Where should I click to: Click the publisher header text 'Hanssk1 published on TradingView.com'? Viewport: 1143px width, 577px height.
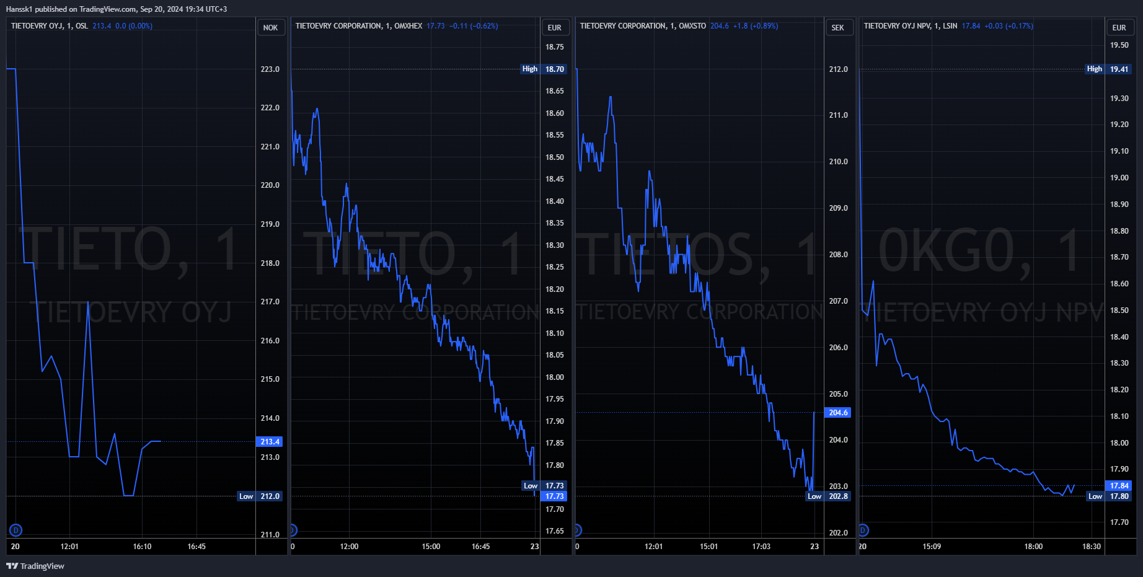pos(71,9)
